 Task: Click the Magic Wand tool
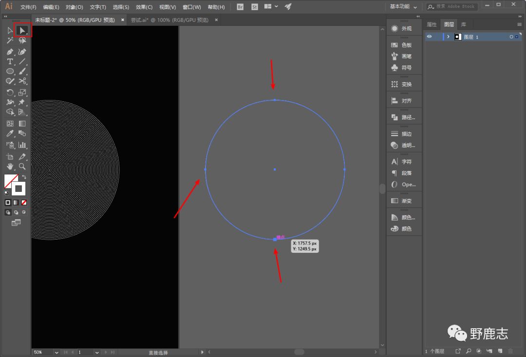(10, 41)
